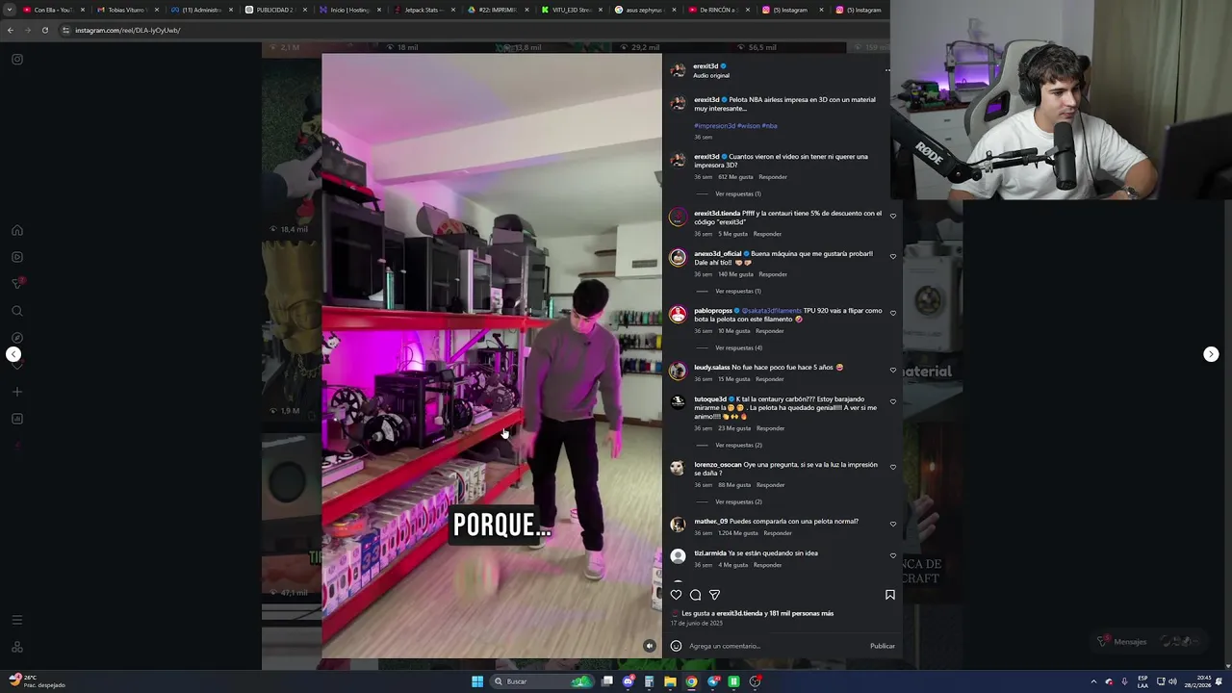Image resolution: width=1232 pixels, height=693 pixels.
Task: Expand replies under anexo3d_oficial comment (1)
Action: point(737,291)
